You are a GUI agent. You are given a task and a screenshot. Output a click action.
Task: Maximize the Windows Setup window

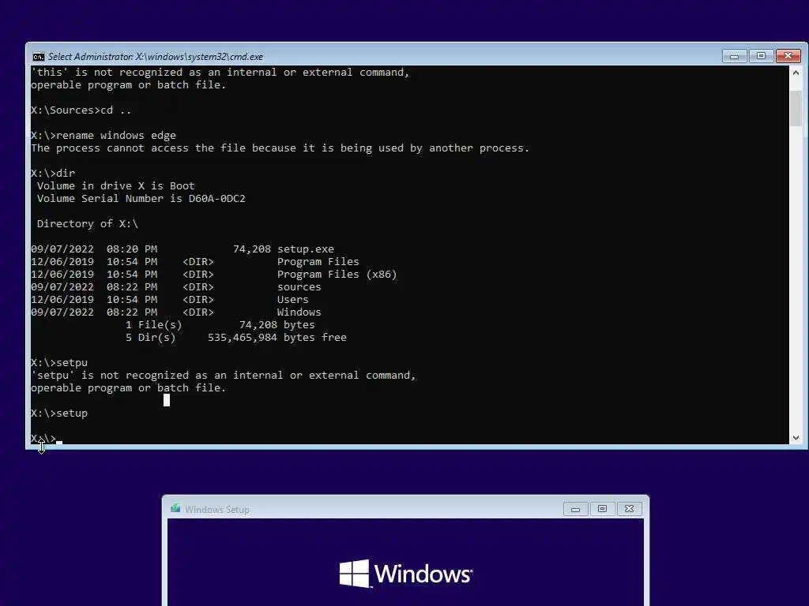point(602,509)
